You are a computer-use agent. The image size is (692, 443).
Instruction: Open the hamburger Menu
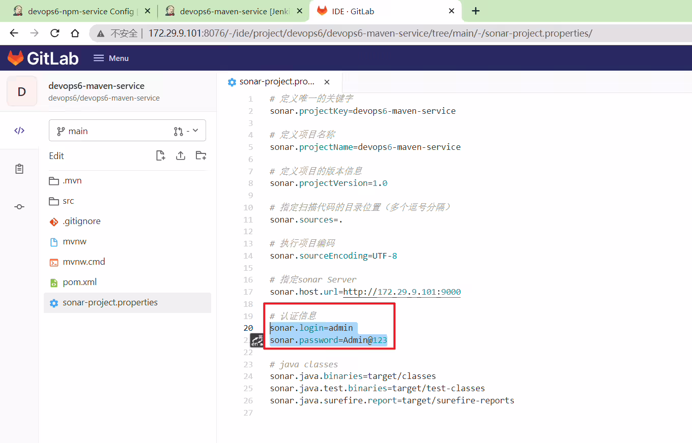(x=111, y=58)
